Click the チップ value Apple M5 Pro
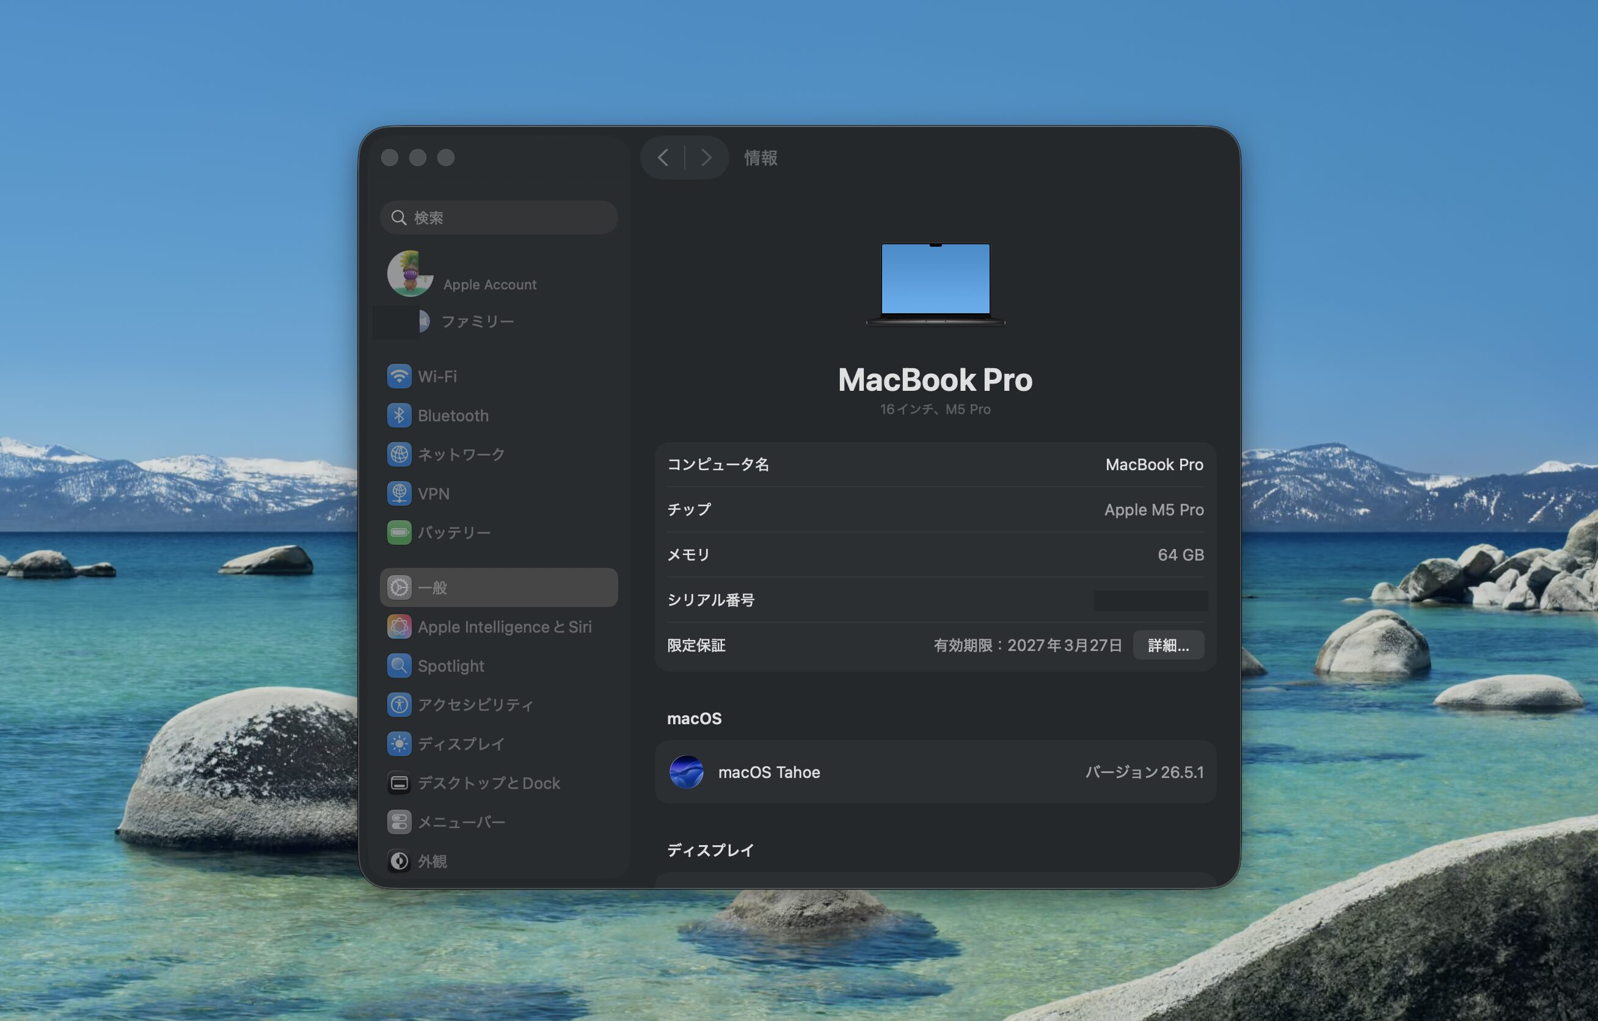The width and height of the screenshot is (1598, 1021). (x=1154, y=509)
